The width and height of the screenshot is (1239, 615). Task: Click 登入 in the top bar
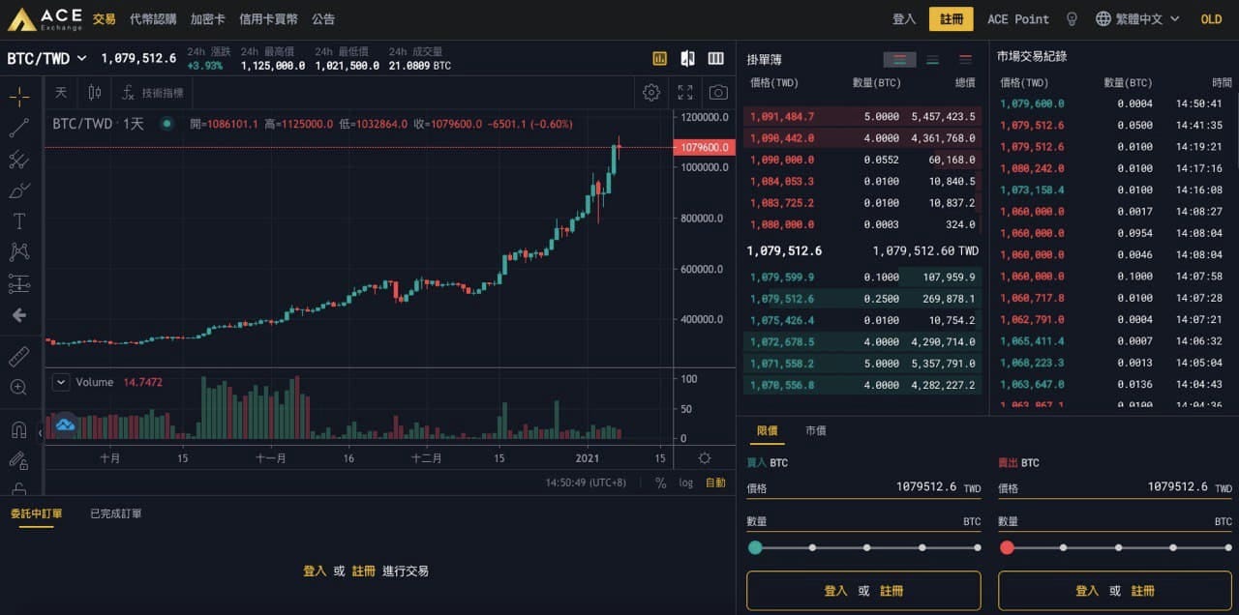coord(904,19)
